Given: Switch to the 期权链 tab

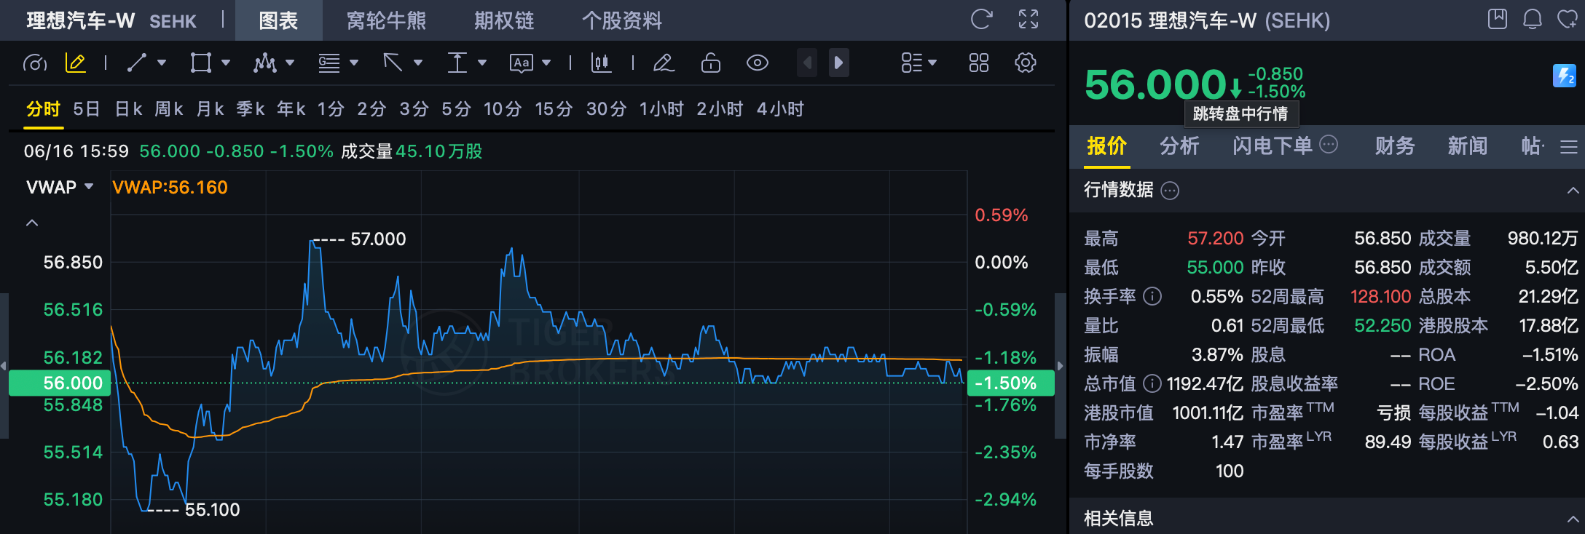Looking at the screenshot, I should [x=504, y=20].
